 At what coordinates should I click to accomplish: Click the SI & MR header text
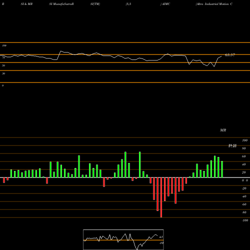point(26,4)
